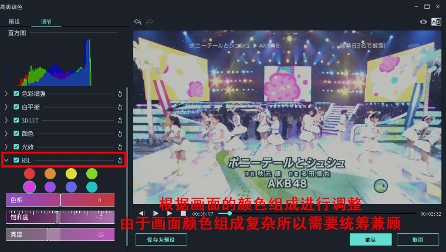Image resolution: width=446 pixels, height=252 pixels.
Task: Click the playback progress handle
Action: 229,213
